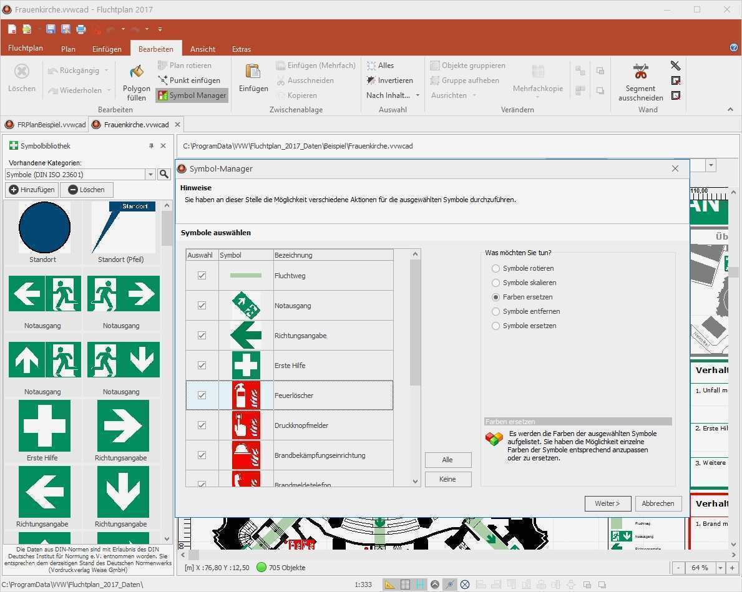Screen dimensions: 742x592
Task: Click the save icon in quick access toolbar
Action: point(51,29)
